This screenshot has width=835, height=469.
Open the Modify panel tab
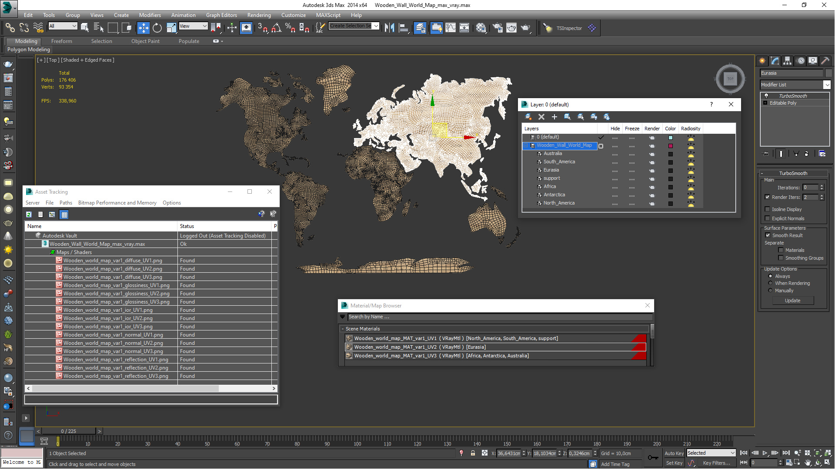tap(775, 61)
